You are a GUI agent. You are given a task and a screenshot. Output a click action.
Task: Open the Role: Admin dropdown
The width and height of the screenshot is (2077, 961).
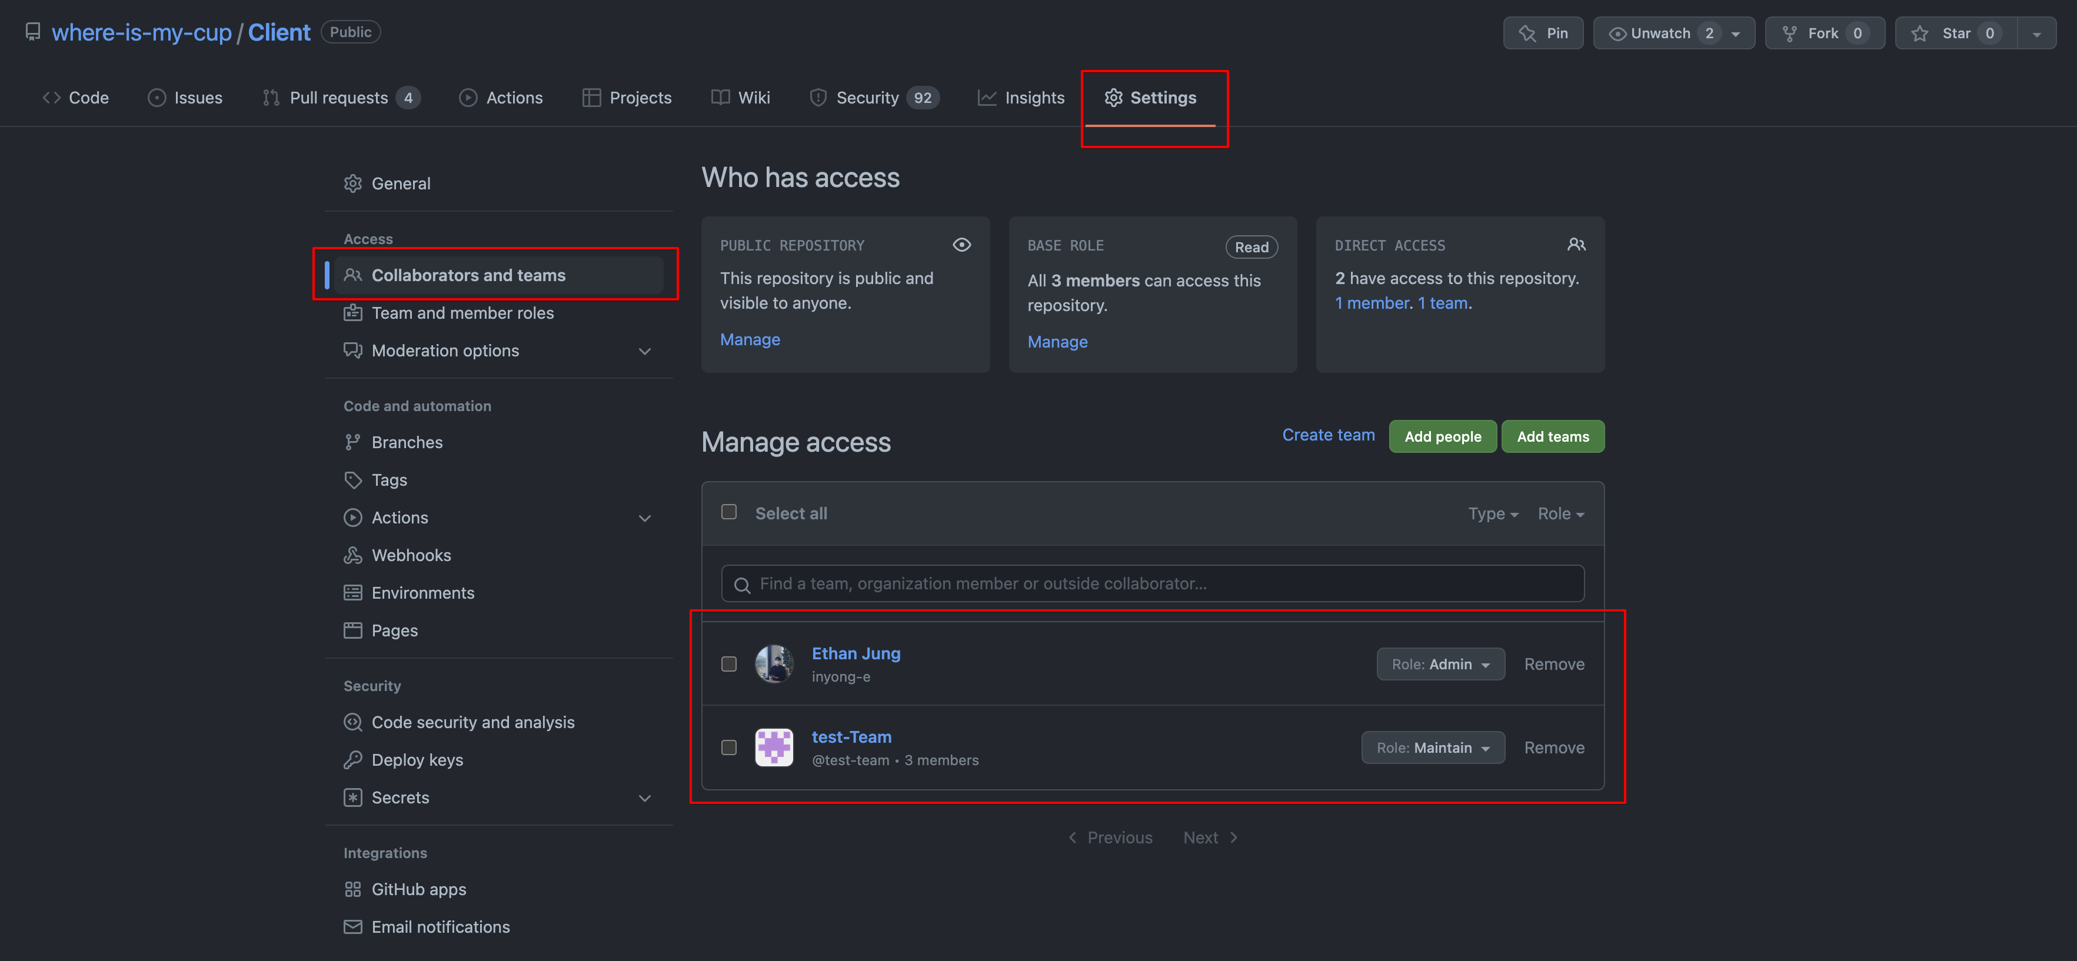[x=1440, y=665]
